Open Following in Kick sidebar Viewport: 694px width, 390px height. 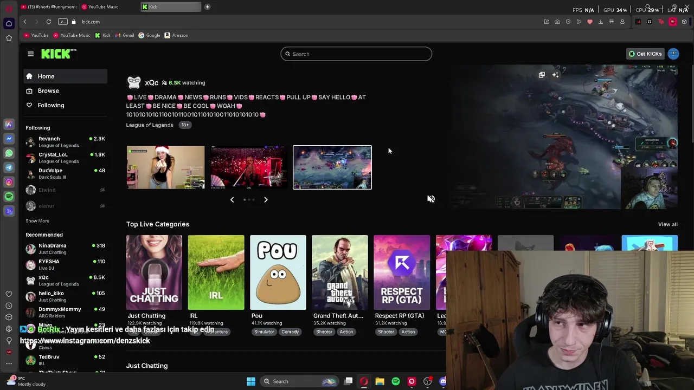(65, 105)
